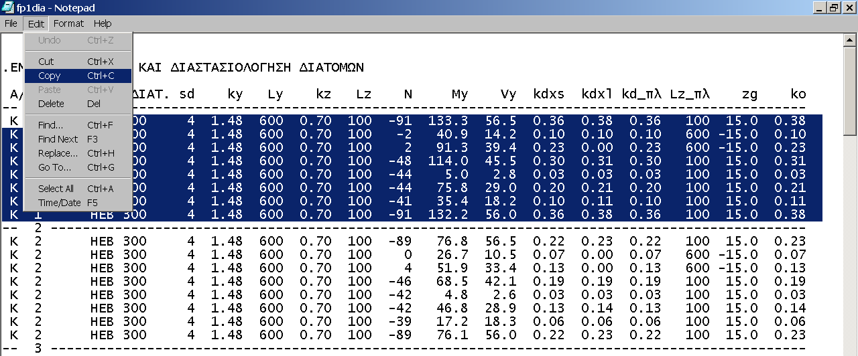Open Replace... from the Edit menu
Image resolution: width=858 pixels, height=356 pixels.
[x=78, y=153]
